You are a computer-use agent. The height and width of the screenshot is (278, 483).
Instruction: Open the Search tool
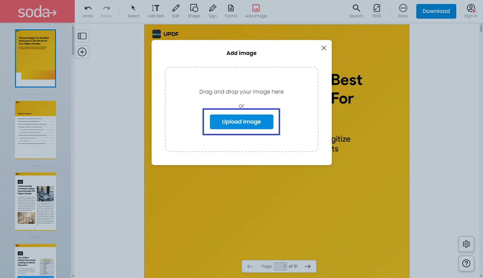point(356,11)
